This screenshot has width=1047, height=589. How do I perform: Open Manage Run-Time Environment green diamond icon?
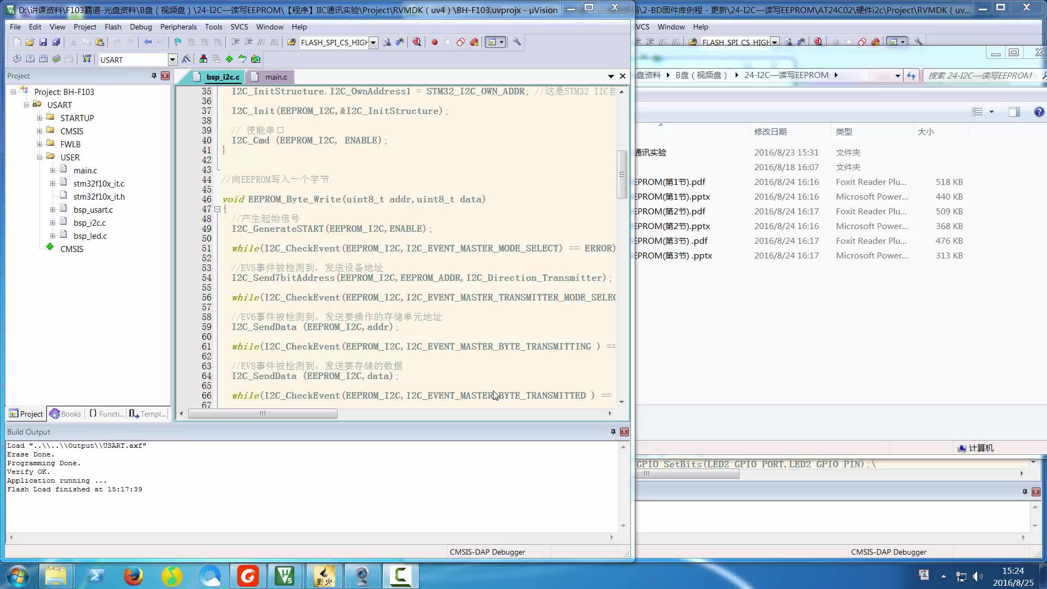[x=229, y=59]
